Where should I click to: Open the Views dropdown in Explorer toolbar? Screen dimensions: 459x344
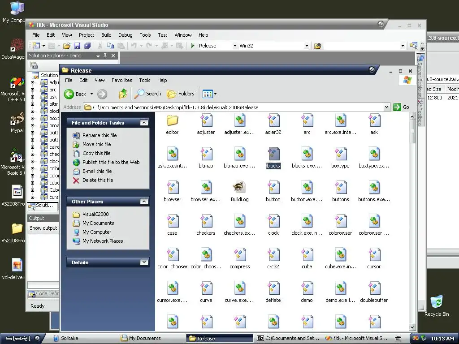(216, 94)
